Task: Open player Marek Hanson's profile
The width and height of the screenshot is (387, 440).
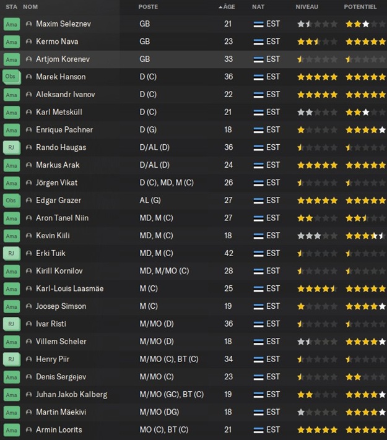Action: pos(61,77)
